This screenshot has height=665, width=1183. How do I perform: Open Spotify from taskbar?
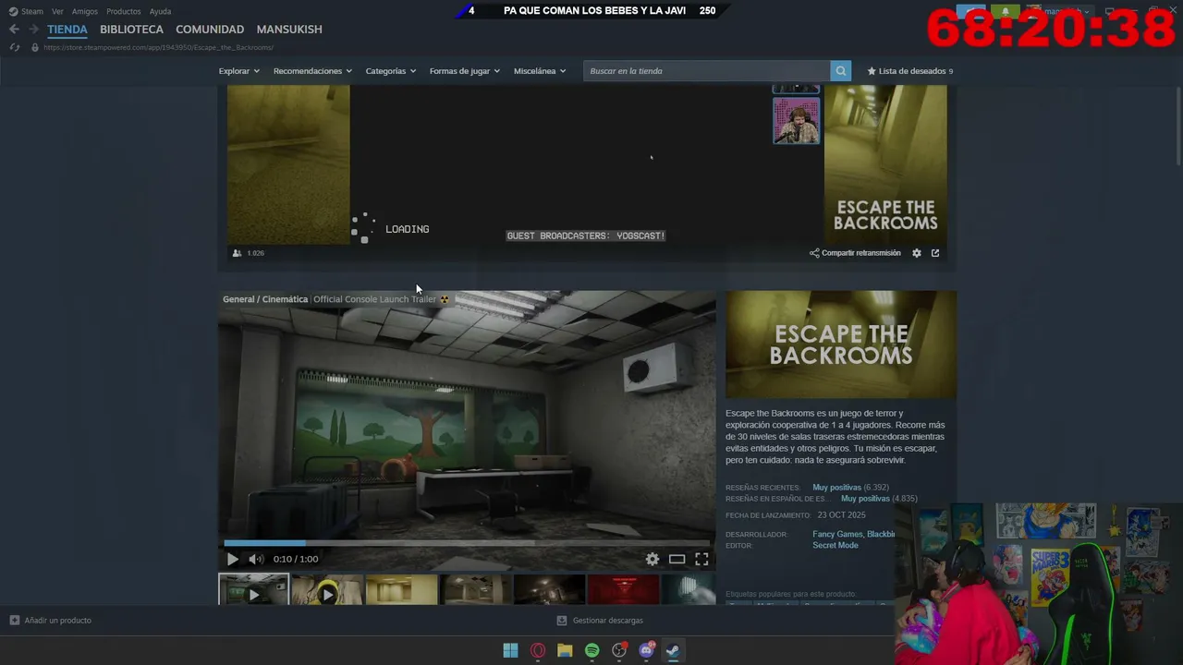pyautogui.click(x=592, y=650)
